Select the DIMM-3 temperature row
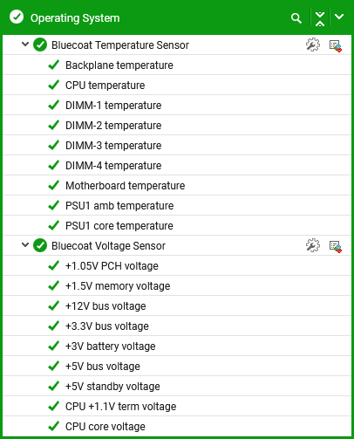 tap(177, 145)
